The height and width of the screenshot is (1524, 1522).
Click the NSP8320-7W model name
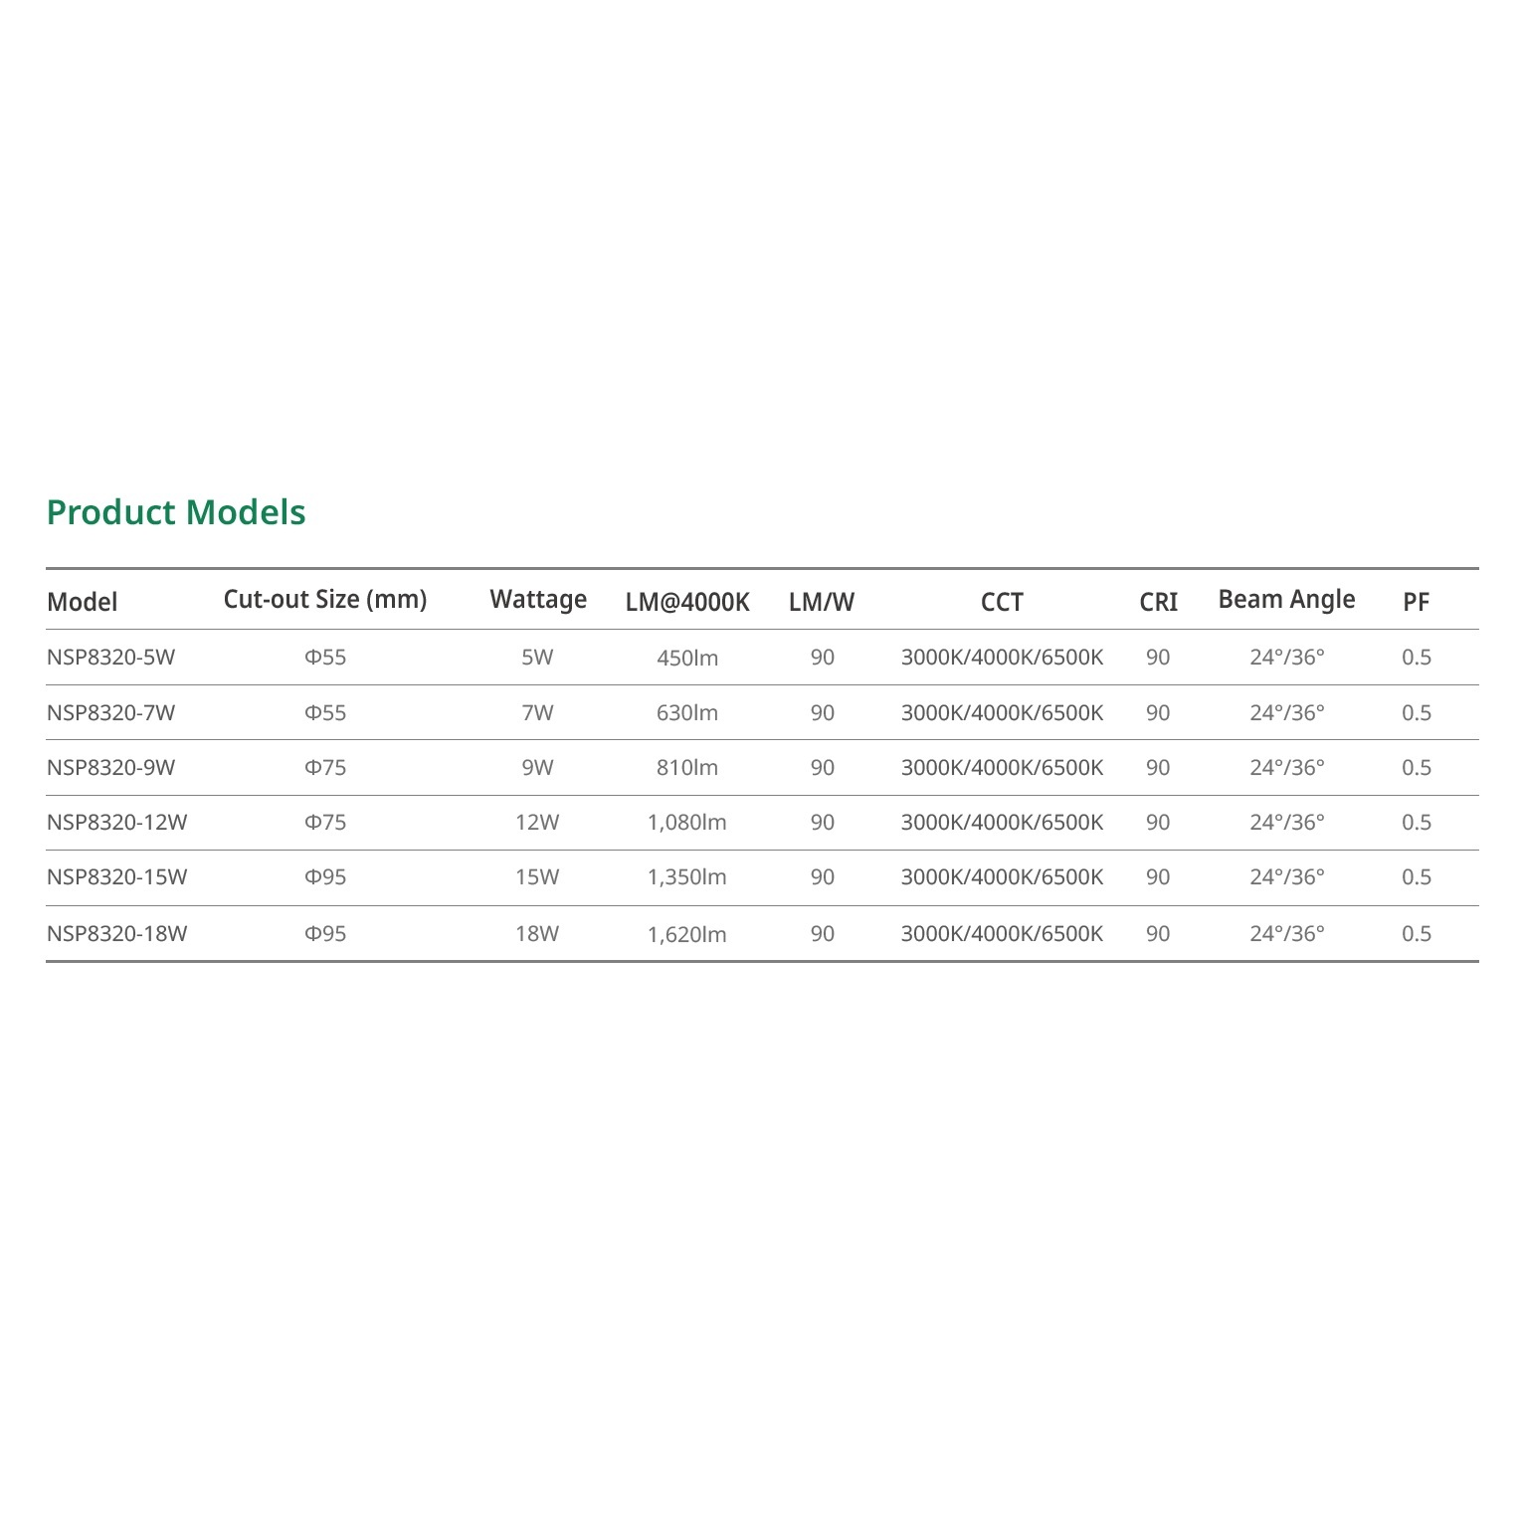(111, 713)
